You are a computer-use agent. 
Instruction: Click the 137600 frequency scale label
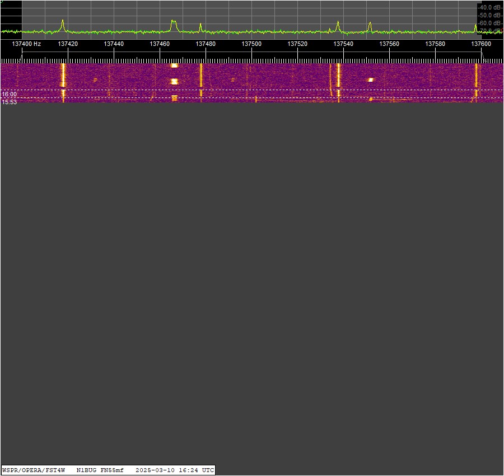(481, 44)
